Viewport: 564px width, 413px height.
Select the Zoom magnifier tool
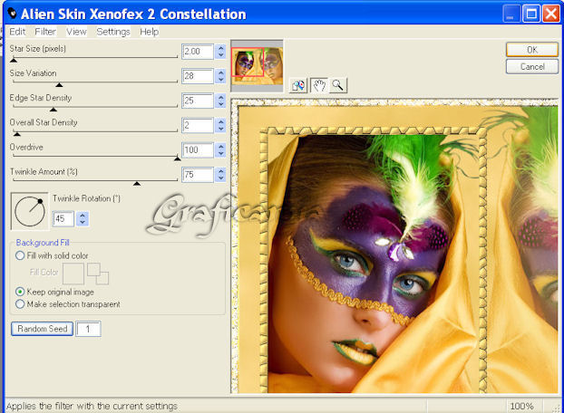[337, 85]
